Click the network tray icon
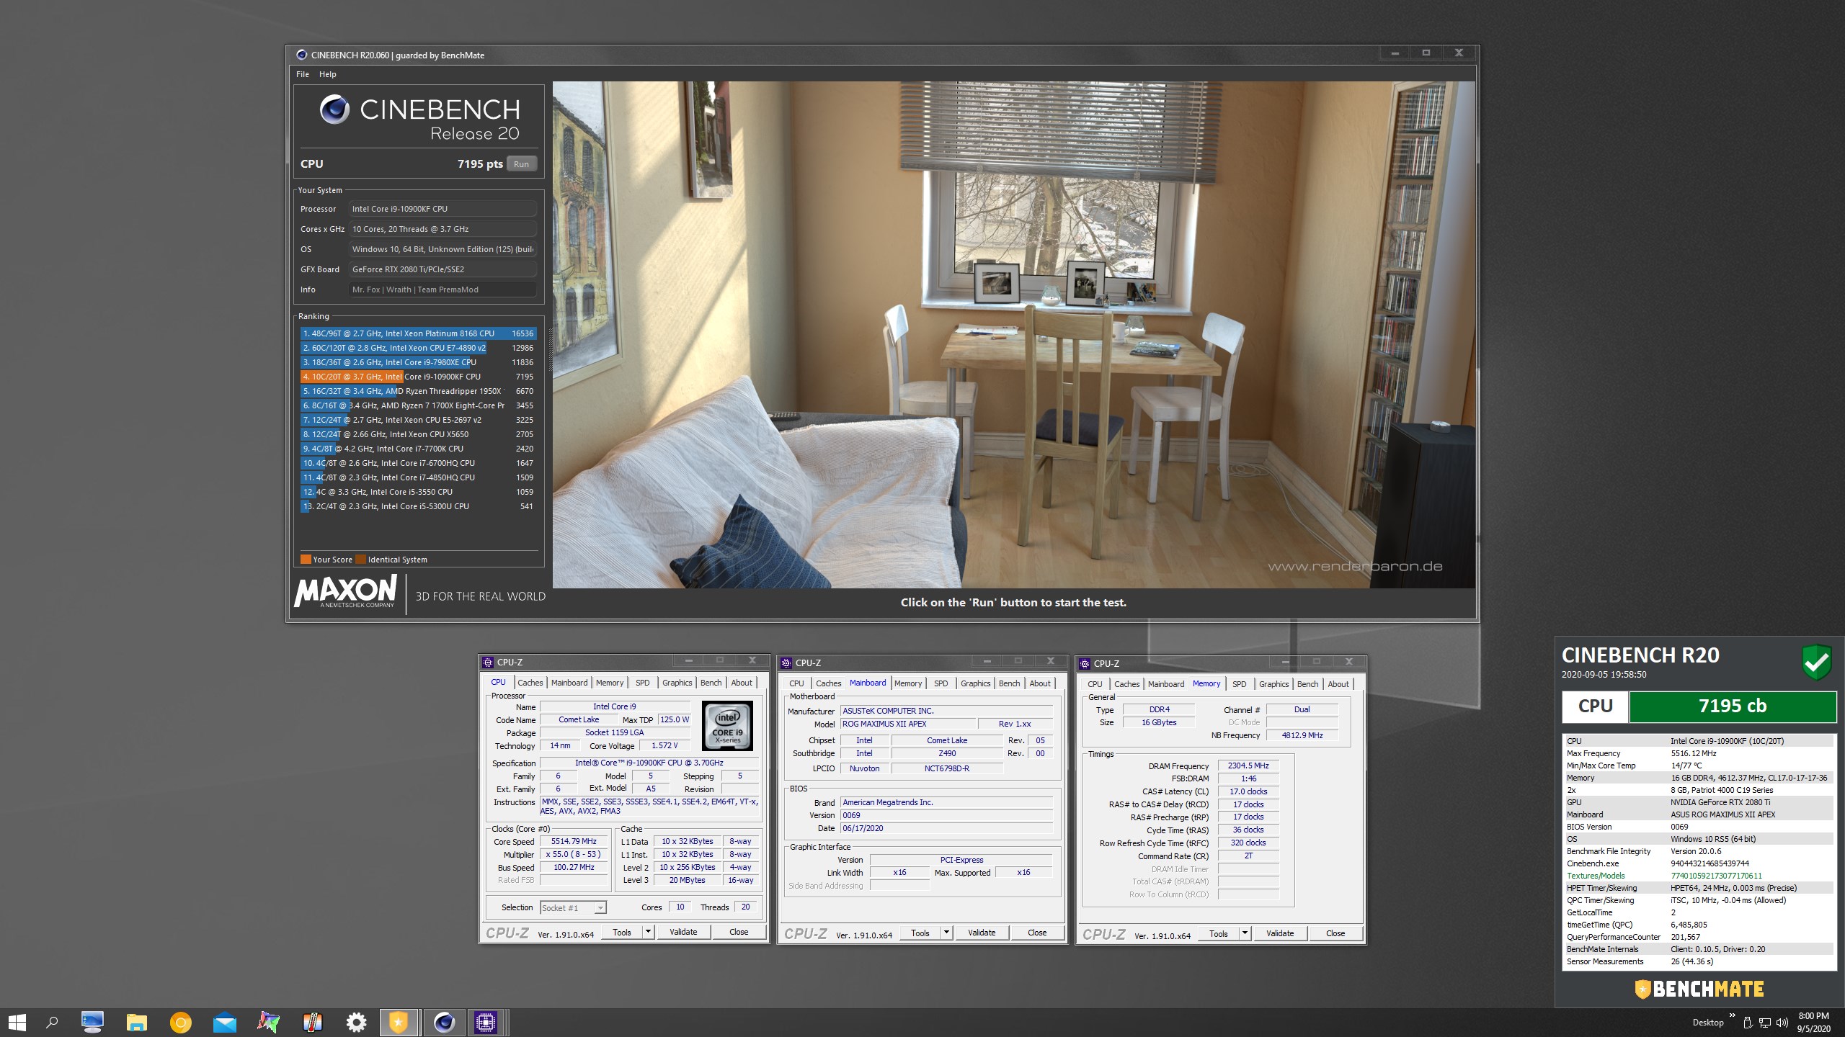The height and width of the screenshot is (1037, 1845). (x=1765, y=1023)
